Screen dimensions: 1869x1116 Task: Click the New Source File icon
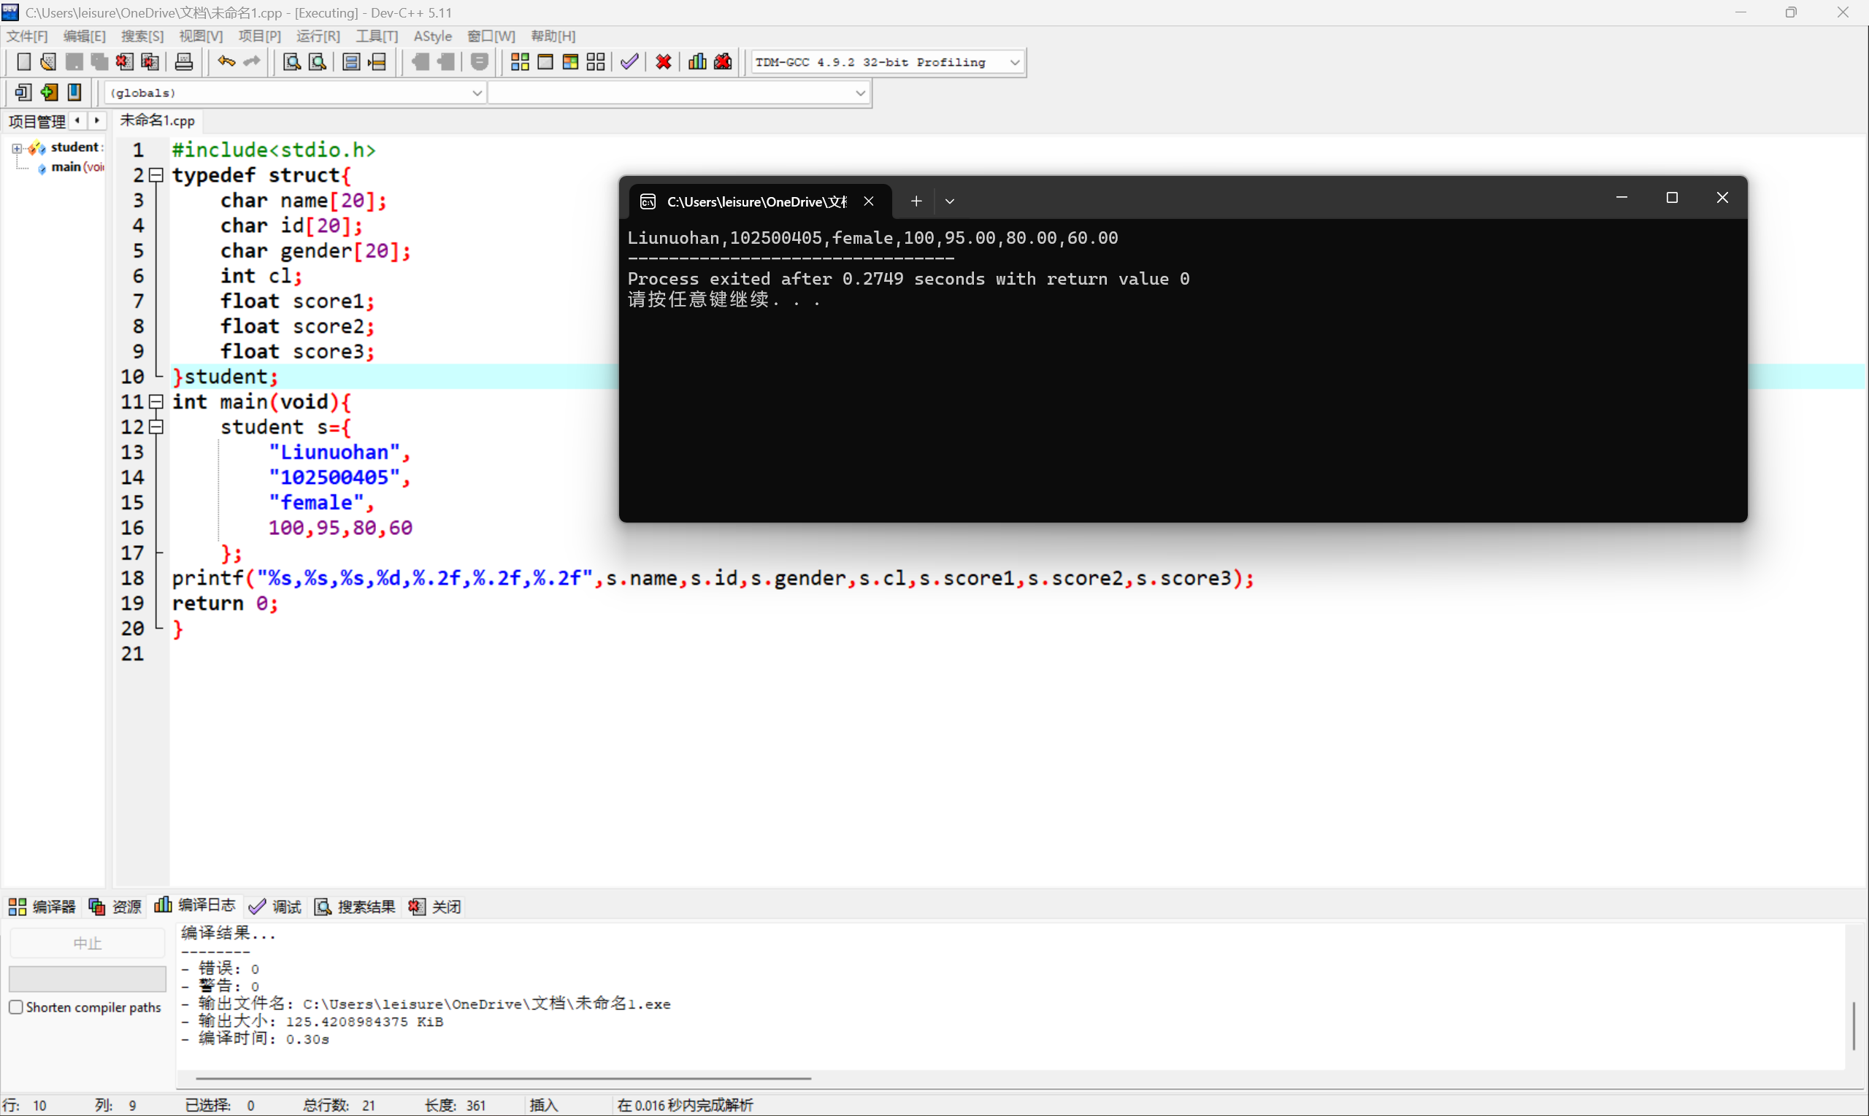[x=23, y=61]
